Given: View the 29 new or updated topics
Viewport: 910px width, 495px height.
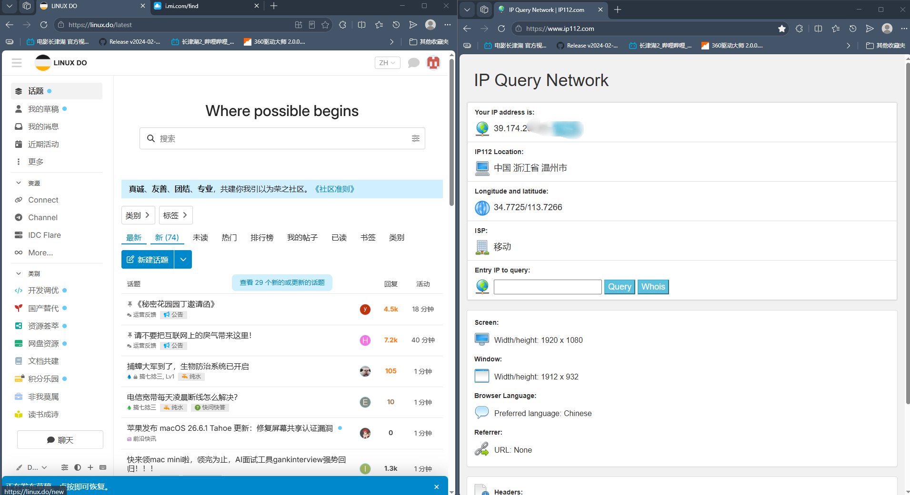Looking at the screenshot, I should 282,282.
